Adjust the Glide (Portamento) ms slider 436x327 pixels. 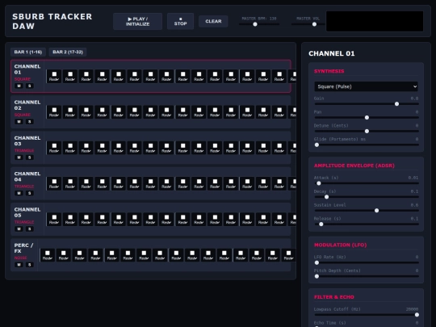(x=367, y=145)
